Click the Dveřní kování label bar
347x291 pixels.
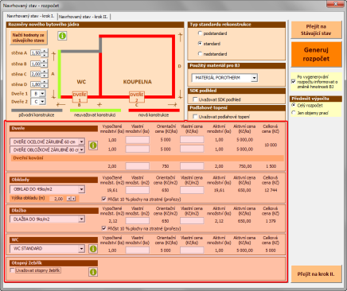point(147,158)
